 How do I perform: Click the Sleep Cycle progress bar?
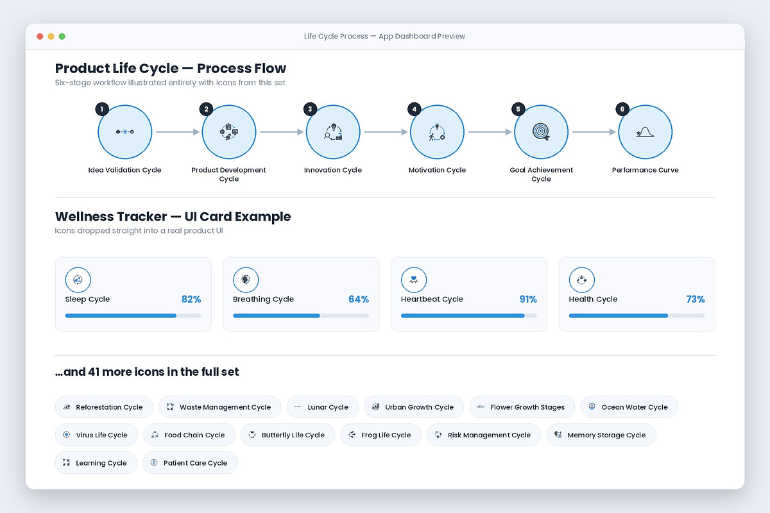coord(133,315)
